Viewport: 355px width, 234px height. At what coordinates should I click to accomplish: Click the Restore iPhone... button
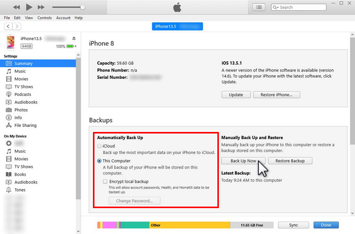[276, 95]
